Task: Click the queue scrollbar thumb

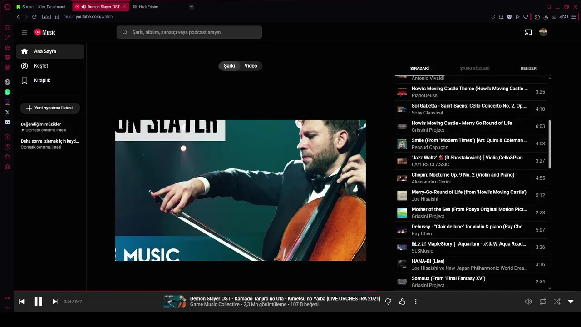Action: [x=550, y=144]
